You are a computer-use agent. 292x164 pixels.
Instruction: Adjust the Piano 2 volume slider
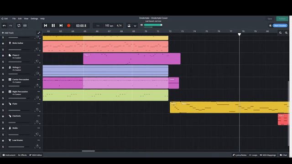[19, 62]
